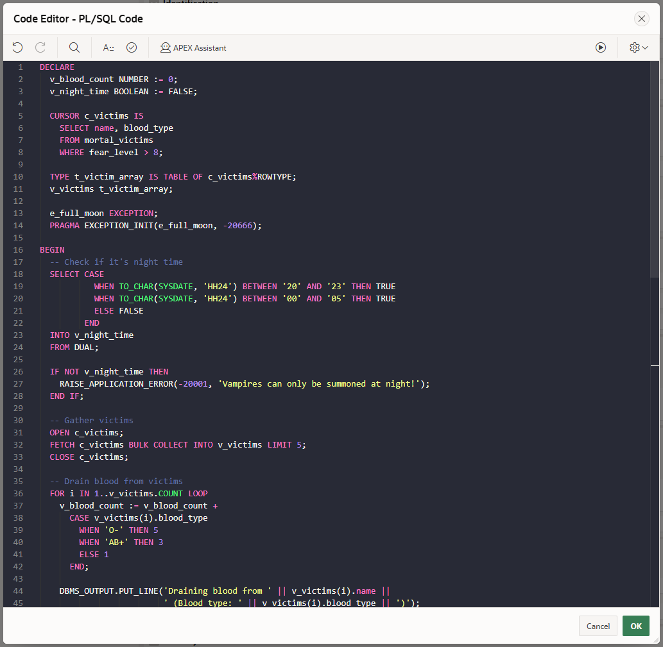663x647 pixels.
Task: Click 'FROM mortal_victims' line
Action: click(x=106, y=140)
